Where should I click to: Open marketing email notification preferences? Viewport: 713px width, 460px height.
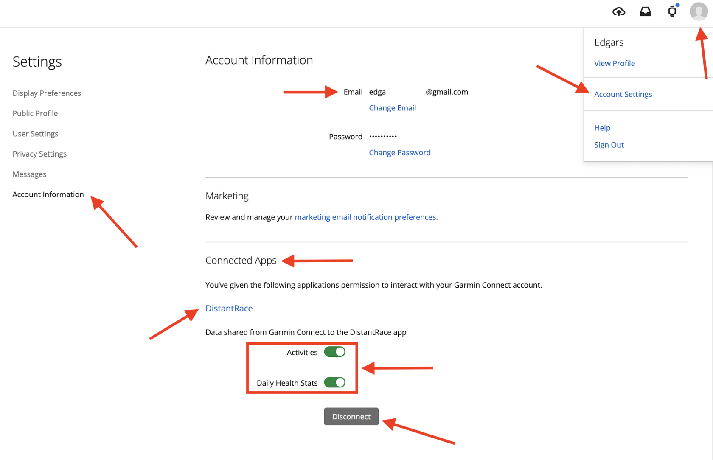click(365, 217)
